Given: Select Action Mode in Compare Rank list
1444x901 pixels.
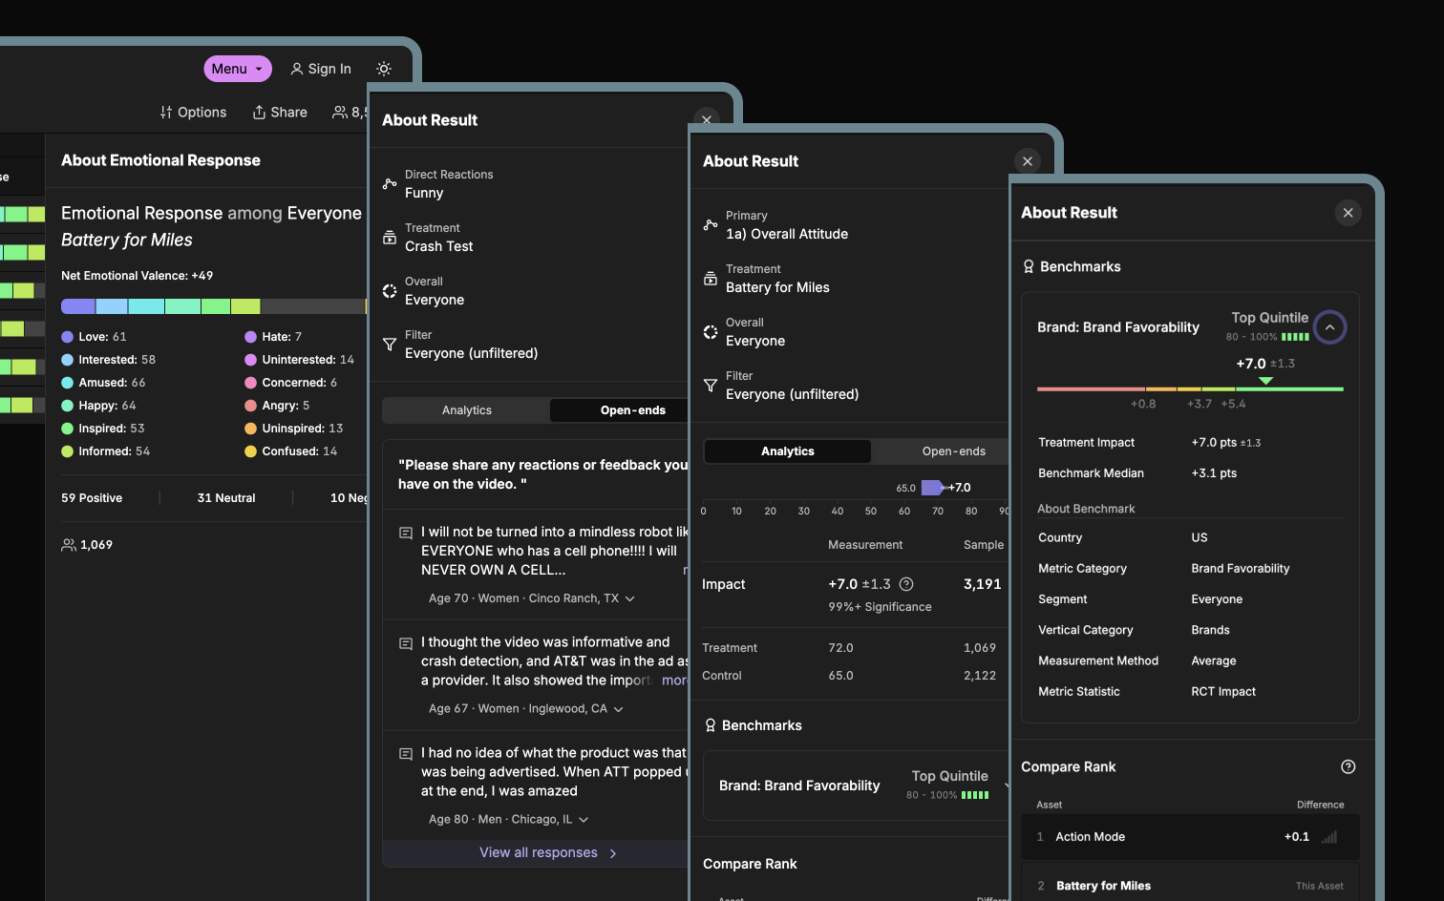Looking at the screenshot, I should tap(1090, 837).
